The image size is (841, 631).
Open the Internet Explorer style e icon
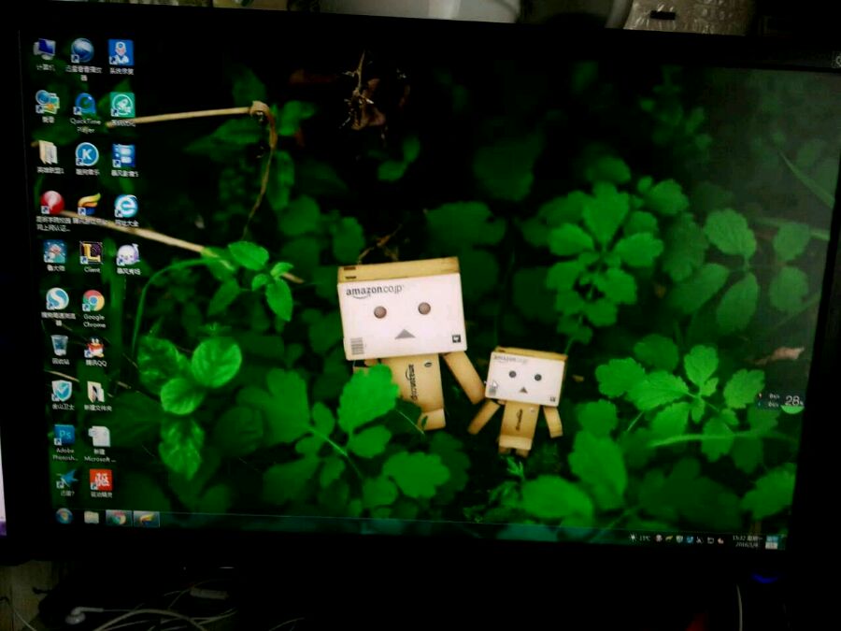[x=126, y=209]
